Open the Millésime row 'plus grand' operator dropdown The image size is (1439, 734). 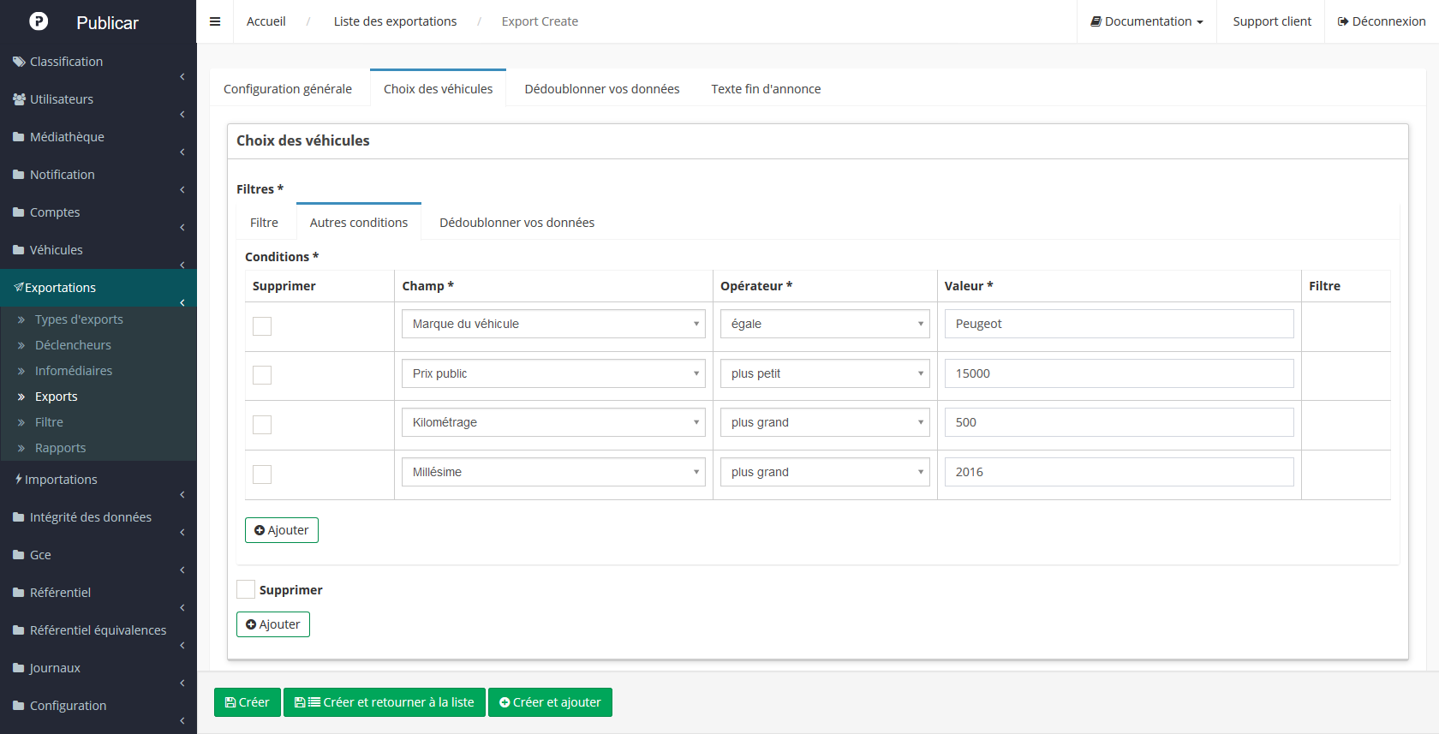click(x=825, y=472)
